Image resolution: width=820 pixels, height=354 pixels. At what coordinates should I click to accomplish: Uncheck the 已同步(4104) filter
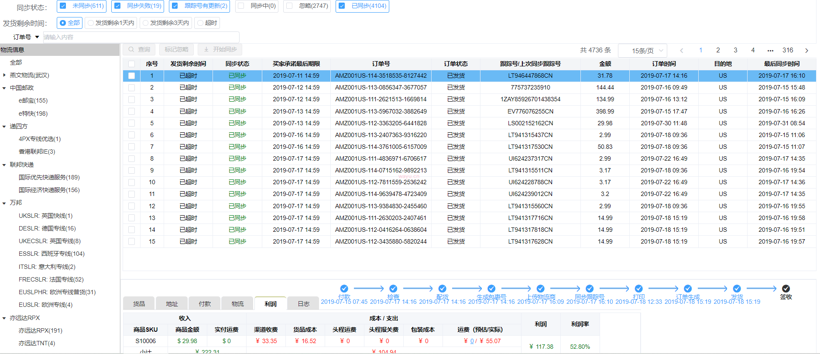click(x=342, y=6)
